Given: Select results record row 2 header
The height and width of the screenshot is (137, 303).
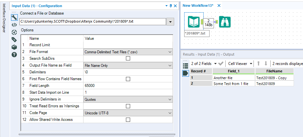Looking at the screenshot, I should (x=201, y=84).
